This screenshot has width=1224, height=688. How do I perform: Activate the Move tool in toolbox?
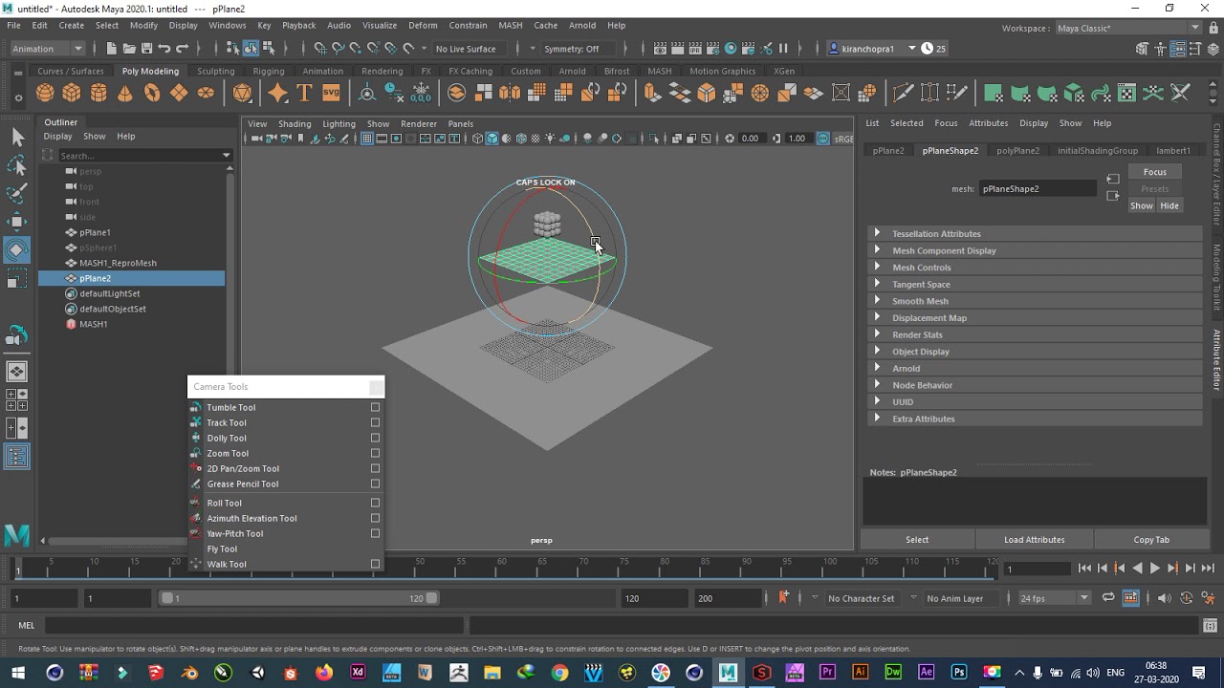click(17, 222)
